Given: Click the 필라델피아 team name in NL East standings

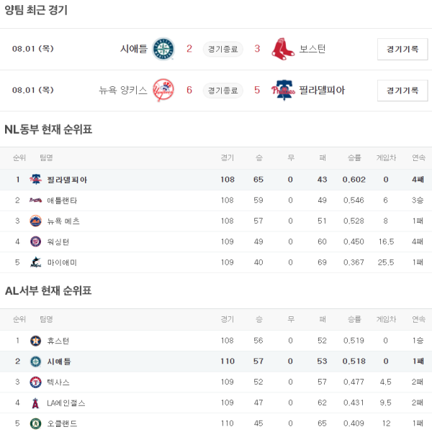Looking at the screenshot, I should click(67, 179).
